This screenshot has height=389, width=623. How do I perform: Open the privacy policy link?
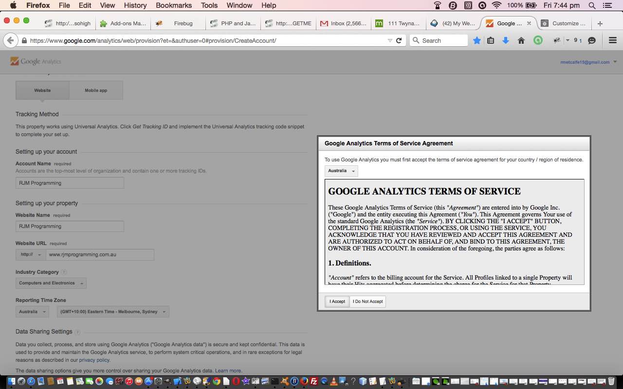94,360
